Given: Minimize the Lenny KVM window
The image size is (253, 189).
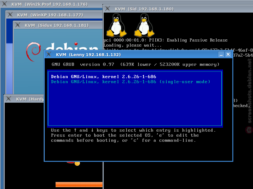Looking at the screenshot, I should 221,54.
